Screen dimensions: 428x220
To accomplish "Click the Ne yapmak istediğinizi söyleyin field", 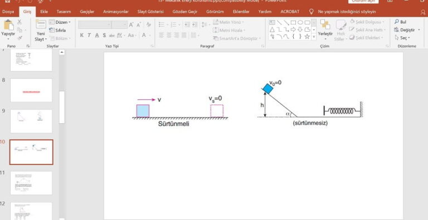I will point(347,12).
